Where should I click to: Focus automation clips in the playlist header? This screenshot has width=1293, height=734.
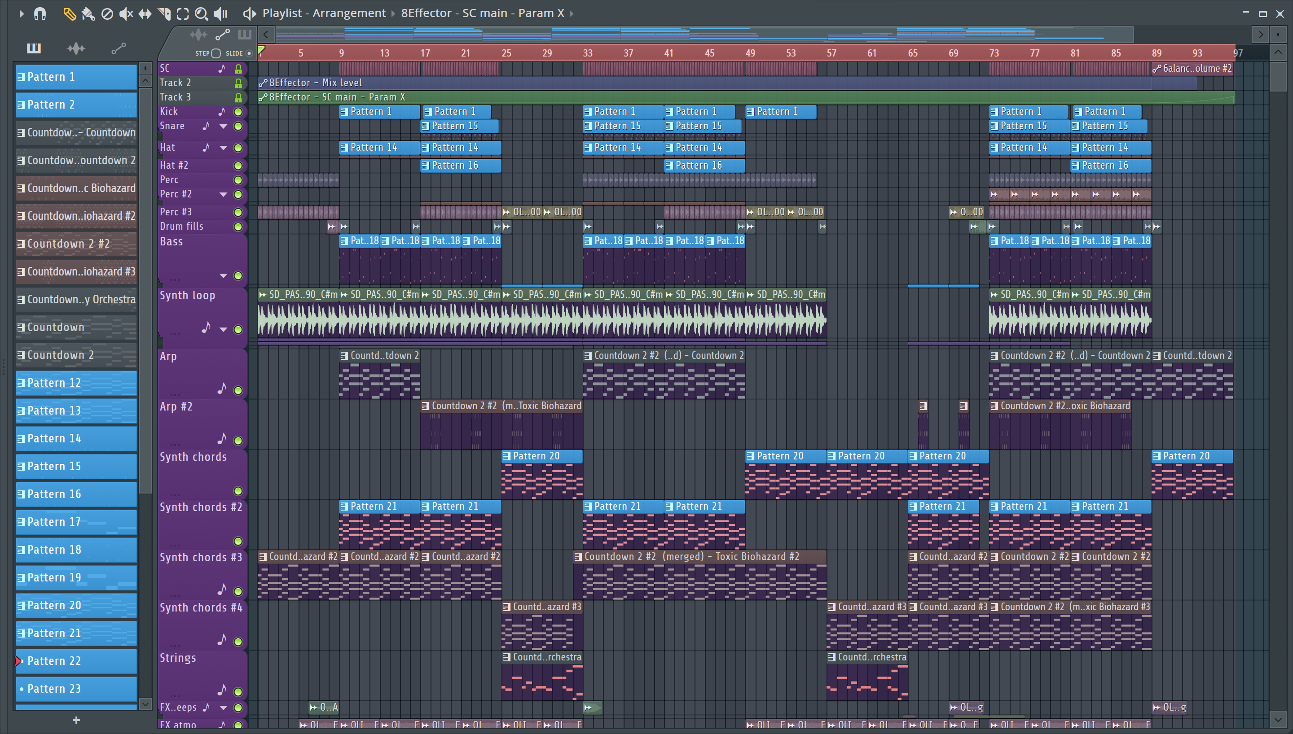click(222, 35)
